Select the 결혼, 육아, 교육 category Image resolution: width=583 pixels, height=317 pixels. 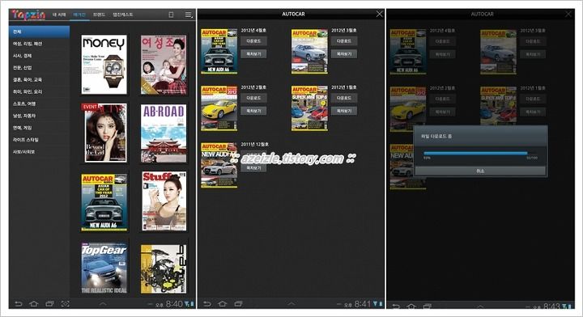click(39, 80)
